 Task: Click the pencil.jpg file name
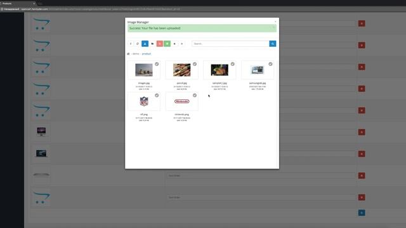click(x=182, y=83)
